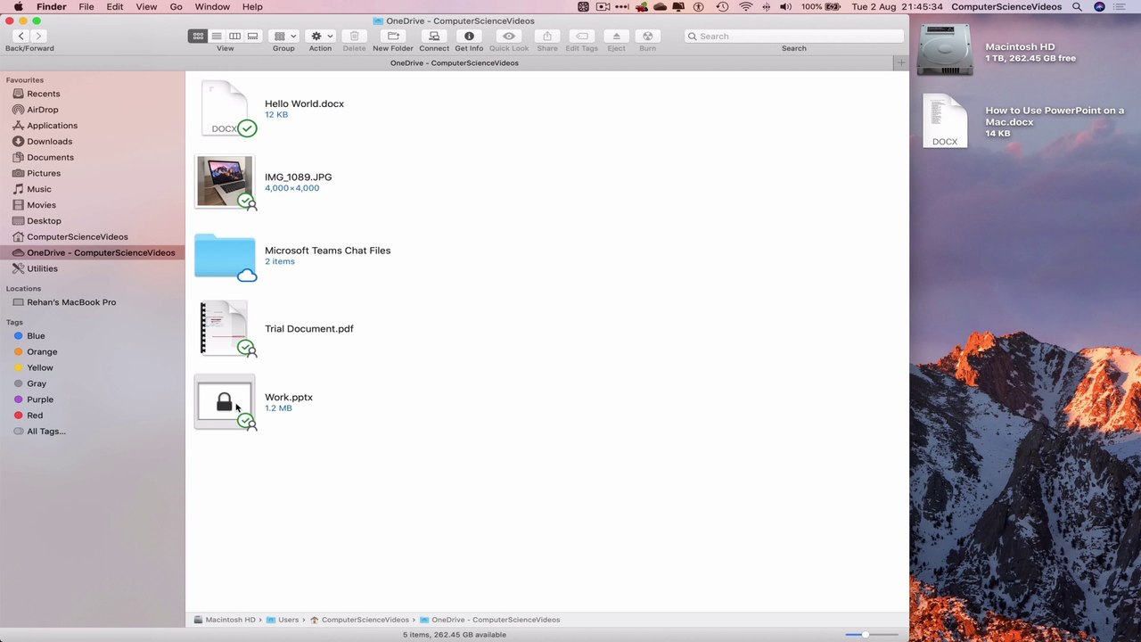Add a new tab with plus button
Viewport: 1141px width, 642px height.
coord(900,62)
